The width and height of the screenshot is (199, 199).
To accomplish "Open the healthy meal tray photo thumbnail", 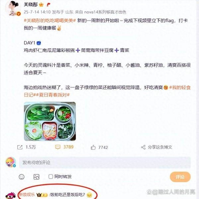I will (x=50, y=121).
